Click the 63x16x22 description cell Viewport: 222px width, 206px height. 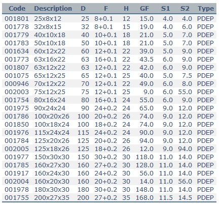point(50,60)
